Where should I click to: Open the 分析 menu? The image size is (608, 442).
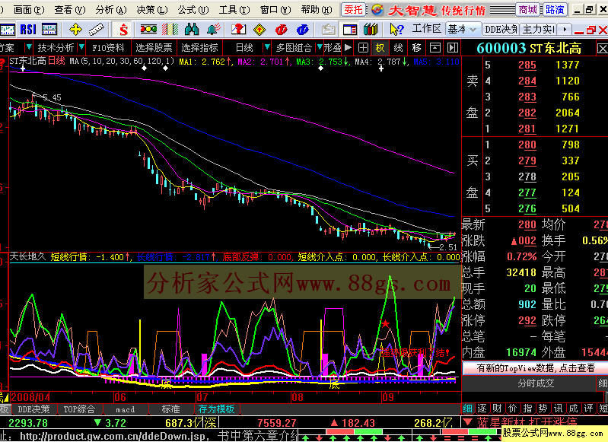click(110, 10)
